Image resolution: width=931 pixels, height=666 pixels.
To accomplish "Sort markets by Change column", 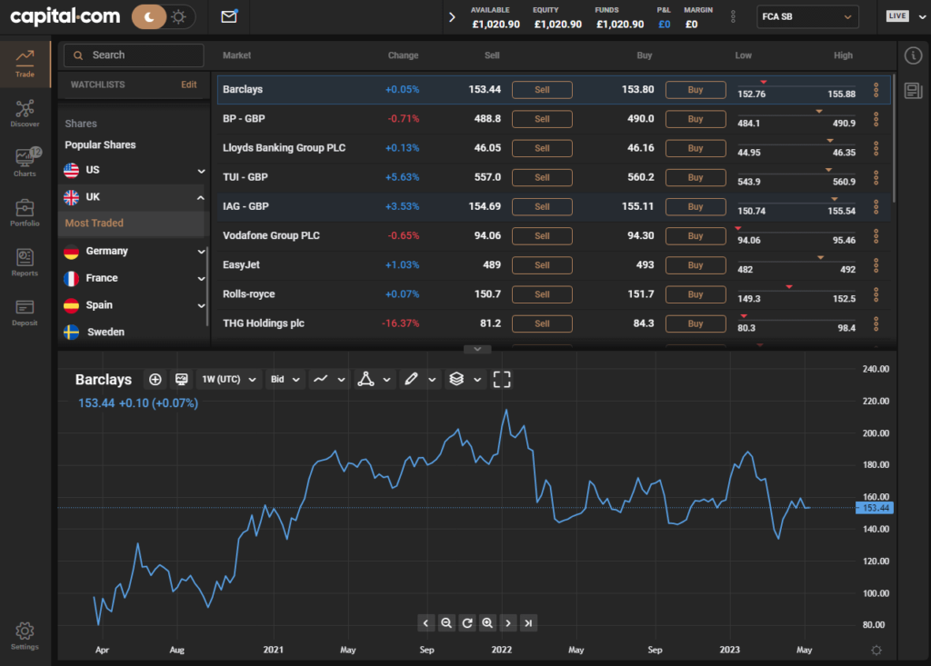I will (403, 55).
